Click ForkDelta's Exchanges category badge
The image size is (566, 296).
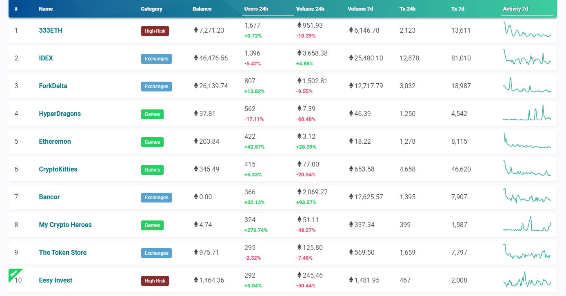pos(156,87)
